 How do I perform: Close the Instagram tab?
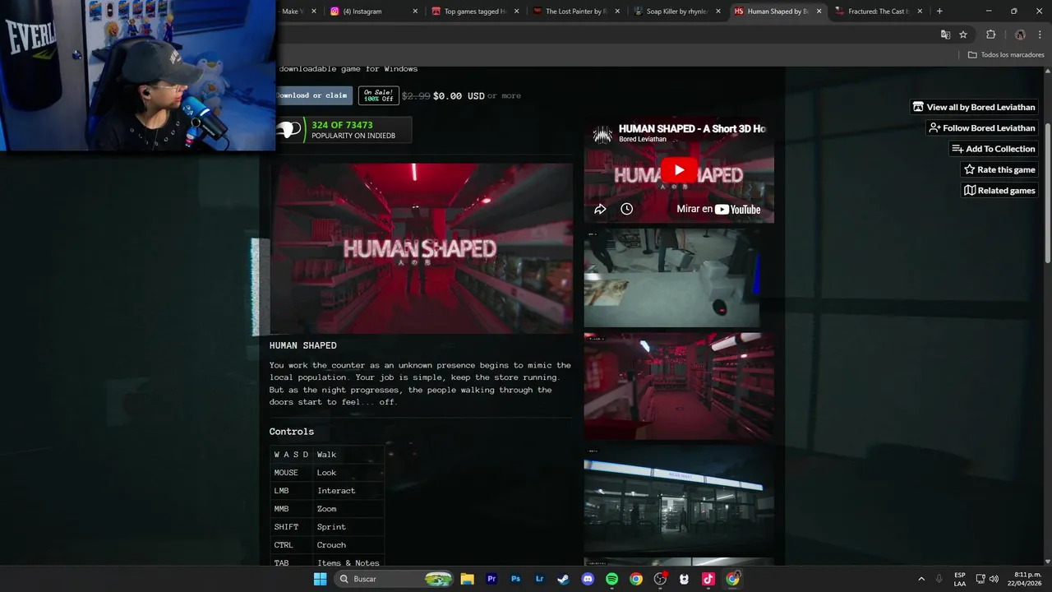(x=415, y=12)
